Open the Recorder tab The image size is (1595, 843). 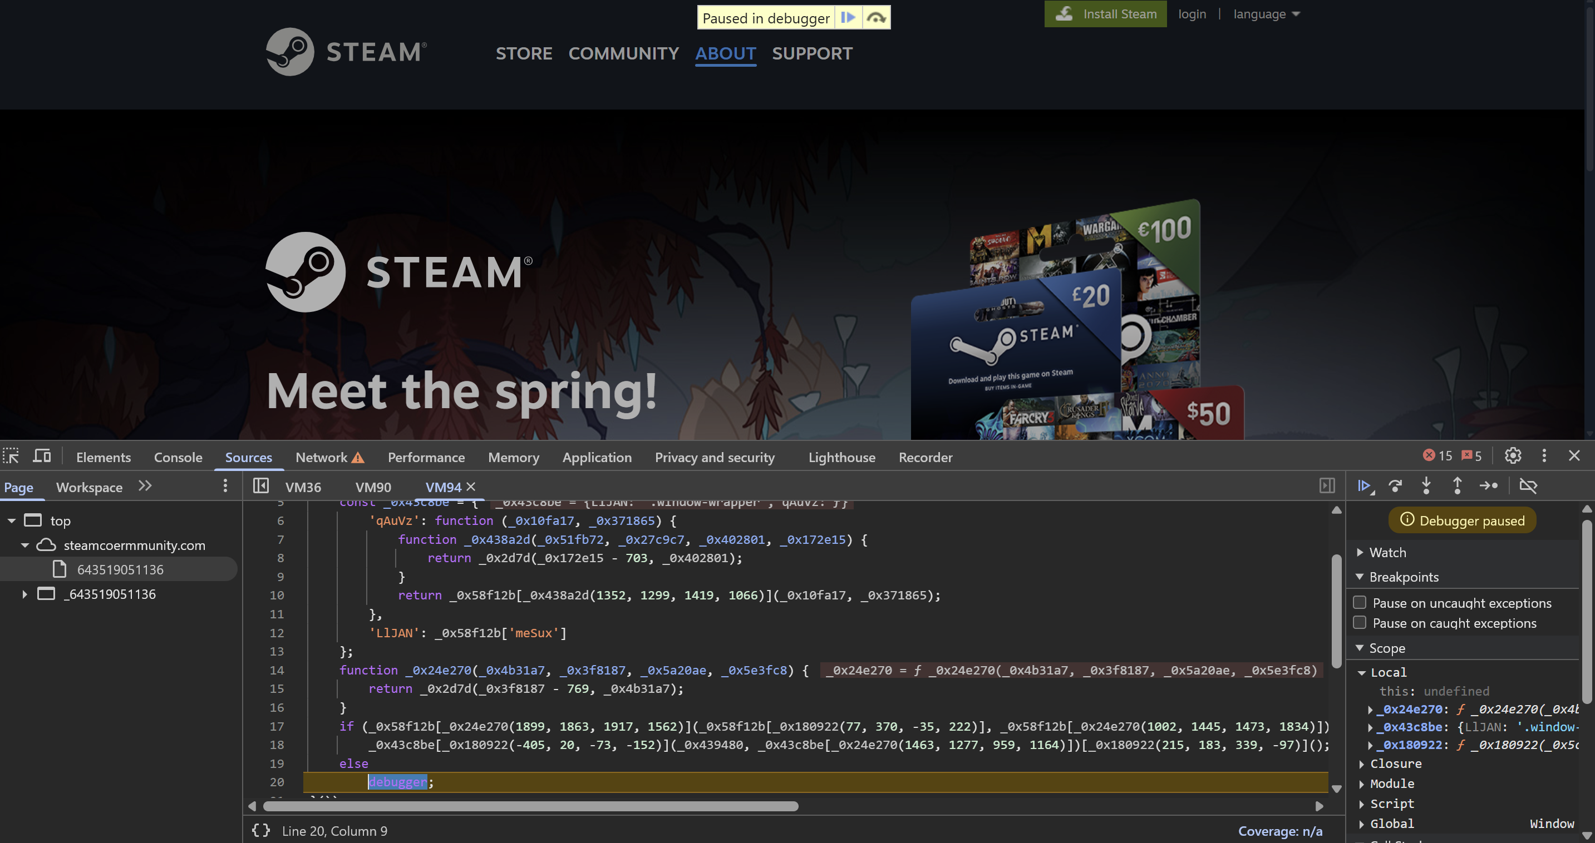pos(925,457)
